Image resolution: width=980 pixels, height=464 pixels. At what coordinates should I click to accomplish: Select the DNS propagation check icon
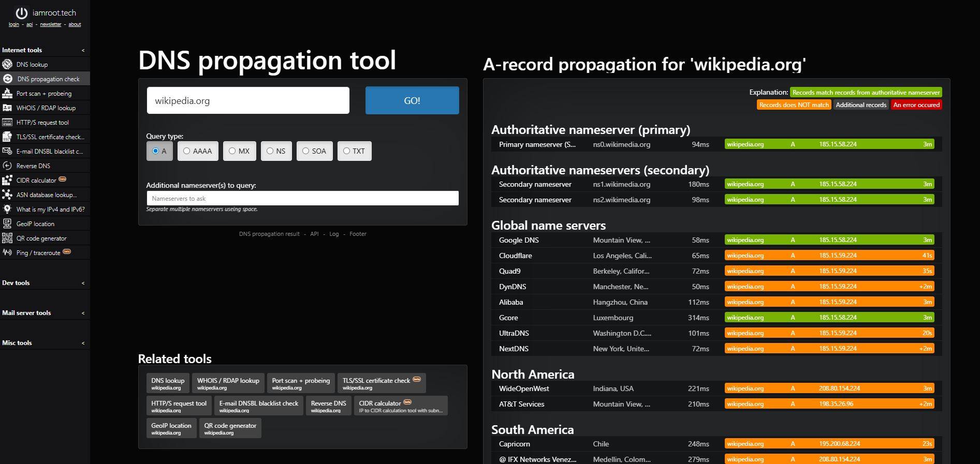coord(8,79)
